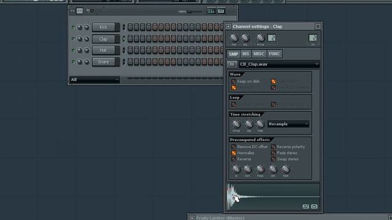
Task: Toggle the Snare channel select indicator
Action: pos(124,62)
